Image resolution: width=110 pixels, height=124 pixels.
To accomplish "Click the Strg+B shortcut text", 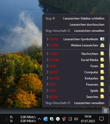I will click(x=50, y=18).
